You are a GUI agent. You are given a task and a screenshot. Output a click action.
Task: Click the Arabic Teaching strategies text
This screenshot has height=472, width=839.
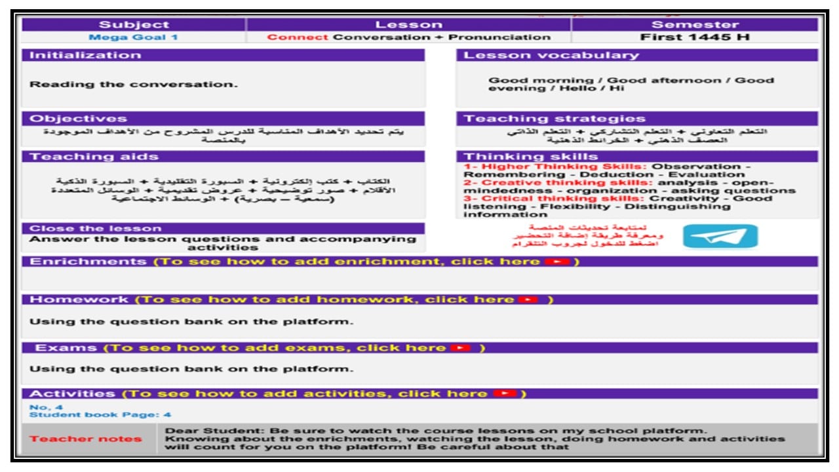(x=637, y=136)
